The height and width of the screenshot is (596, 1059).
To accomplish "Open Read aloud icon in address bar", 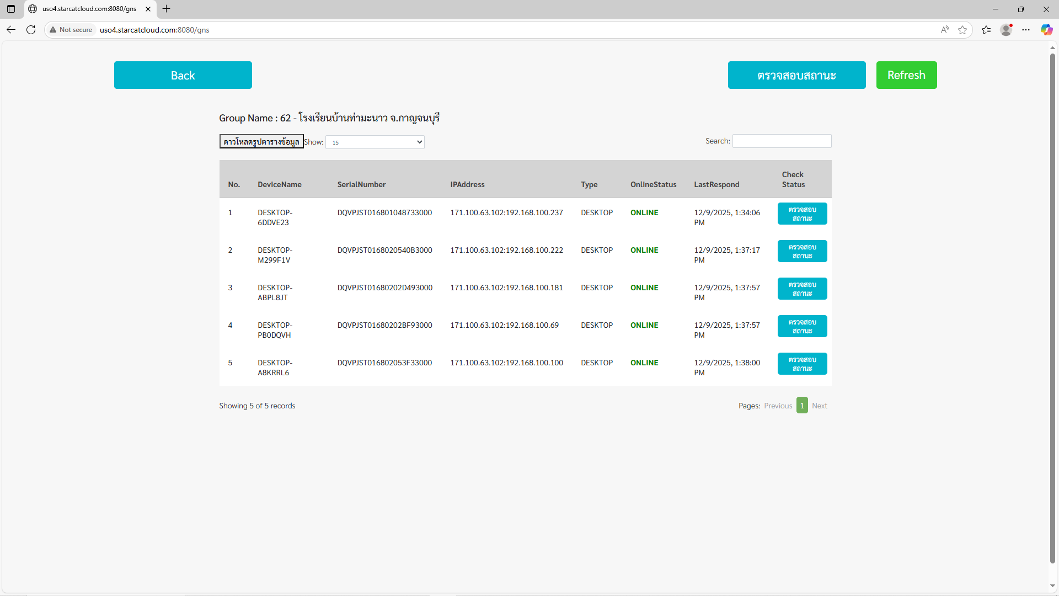I will click(x=945, y=30).
